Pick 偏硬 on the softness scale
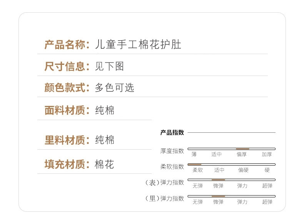304x221 pixels. click(x=243, y=170)
